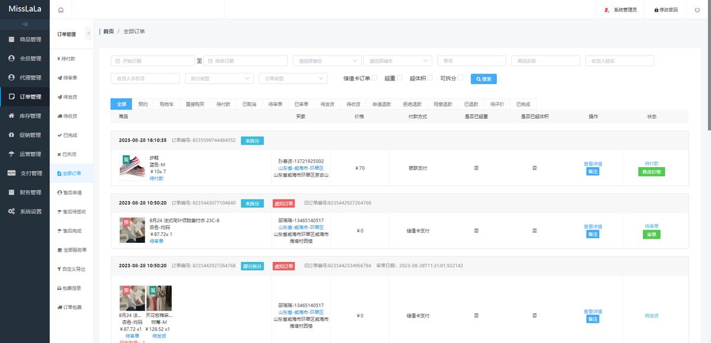Open the 开始日期 date picker
Image resolution: width=711 pixels, height=343 pixels.
click(x=153, y=60)
